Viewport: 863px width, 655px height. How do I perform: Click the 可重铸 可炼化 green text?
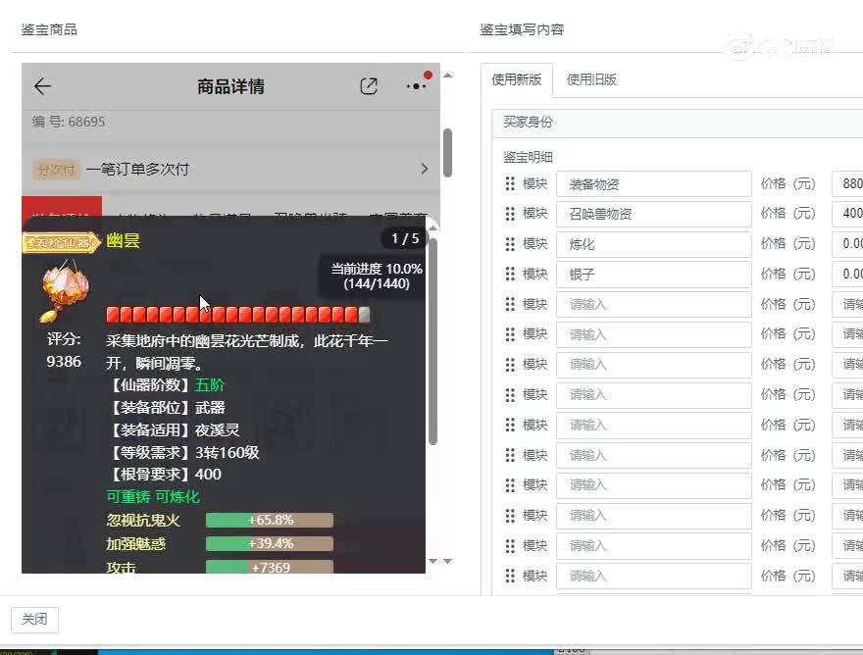pos(153,497)
